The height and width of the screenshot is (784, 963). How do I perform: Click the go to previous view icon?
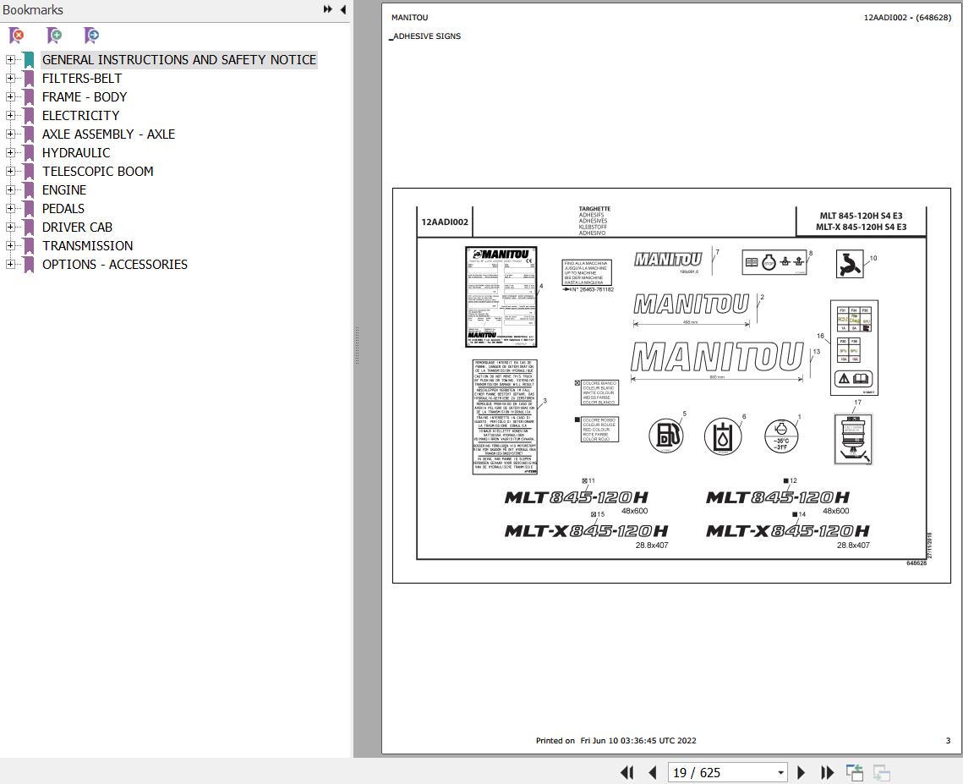854,772
